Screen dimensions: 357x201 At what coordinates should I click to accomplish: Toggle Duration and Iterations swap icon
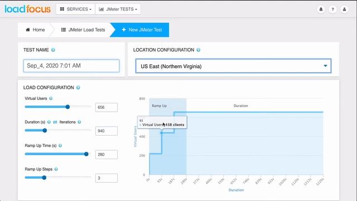[x=55, y=122]
